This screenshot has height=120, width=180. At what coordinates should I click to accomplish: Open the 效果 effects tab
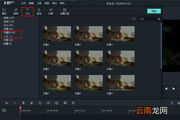point(51,11)
